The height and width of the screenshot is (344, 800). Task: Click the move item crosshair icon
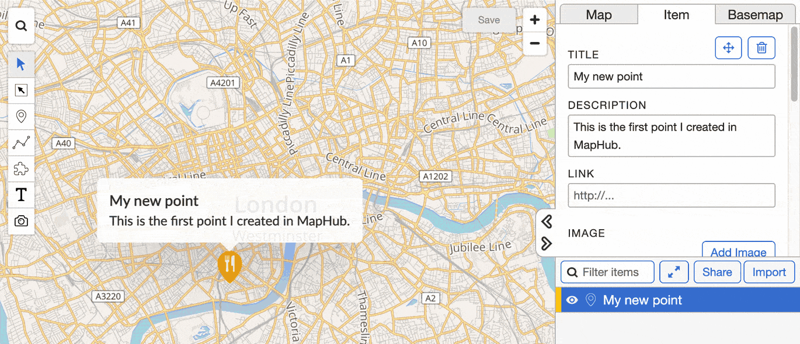(728, 48)
